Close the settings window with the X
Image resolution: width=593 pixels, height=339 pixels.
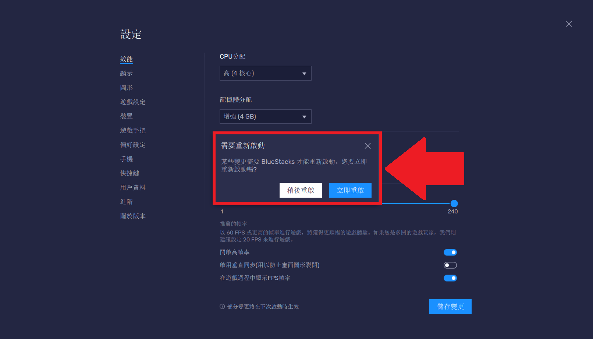[x=569, y=24]
